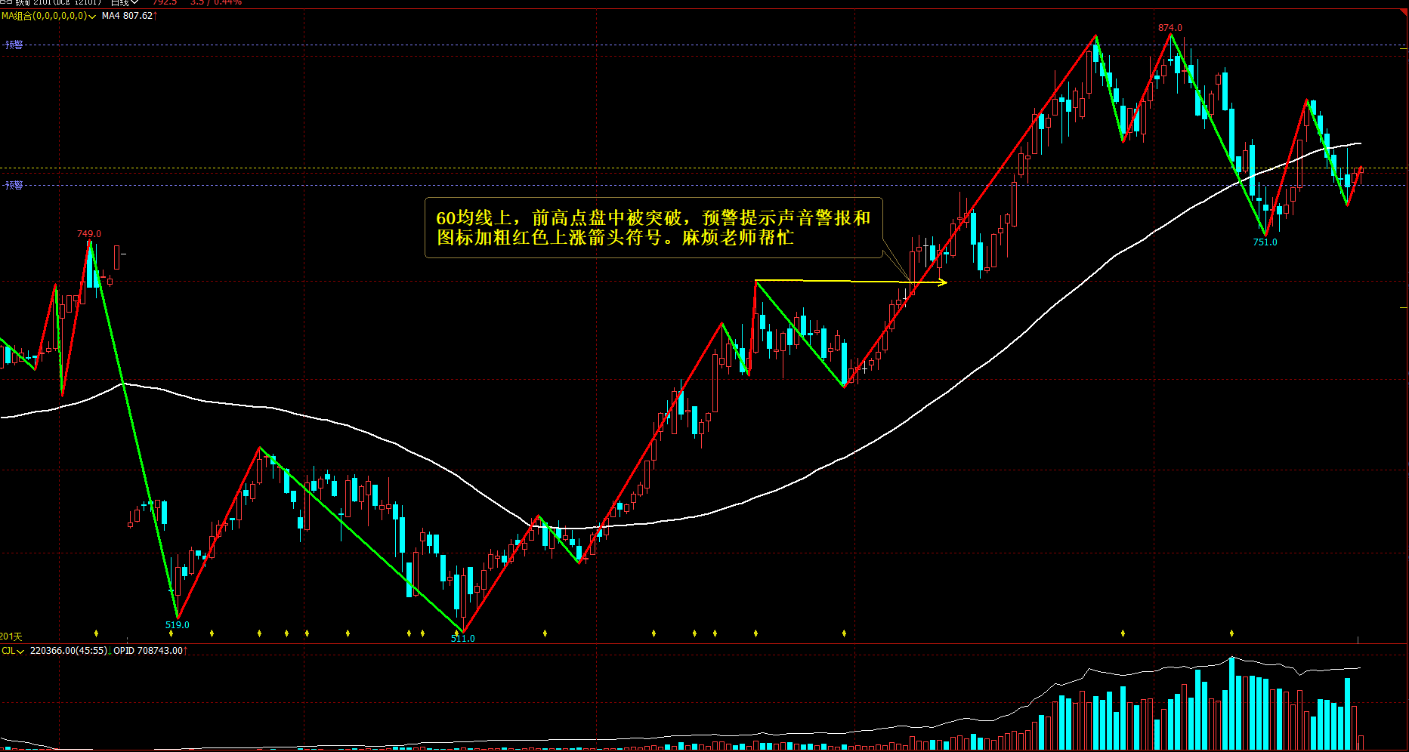Click the 749.0 peak price label
The height and width of the screenshot is (752, 1409).
[89, 234]
